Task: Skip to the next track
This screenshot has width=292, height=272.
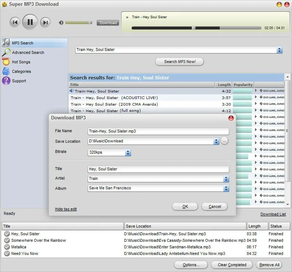Action: pos(45,23)
